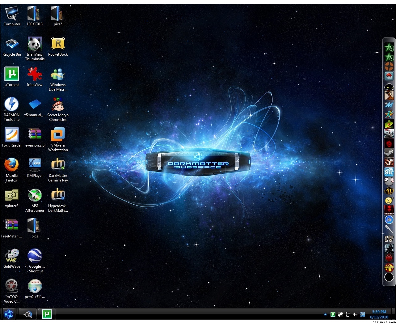The height and width of the screenshot is (324, 396).
Task: Open FEAR 2 from the dock
Action: tap(389, 210)
